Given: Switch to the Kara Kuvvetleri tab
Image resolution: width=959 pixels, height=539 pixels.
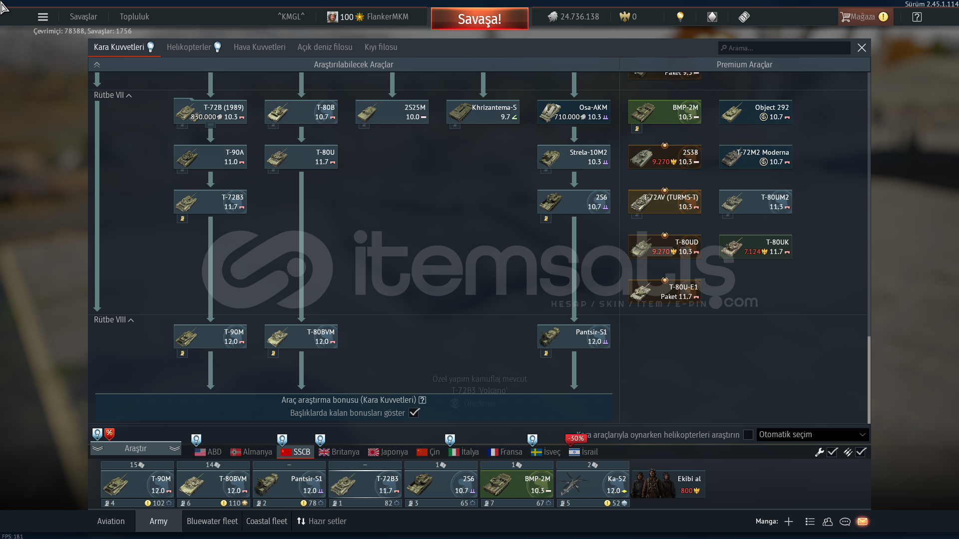Looking at the screenshot, I should [x=124, y=47].
